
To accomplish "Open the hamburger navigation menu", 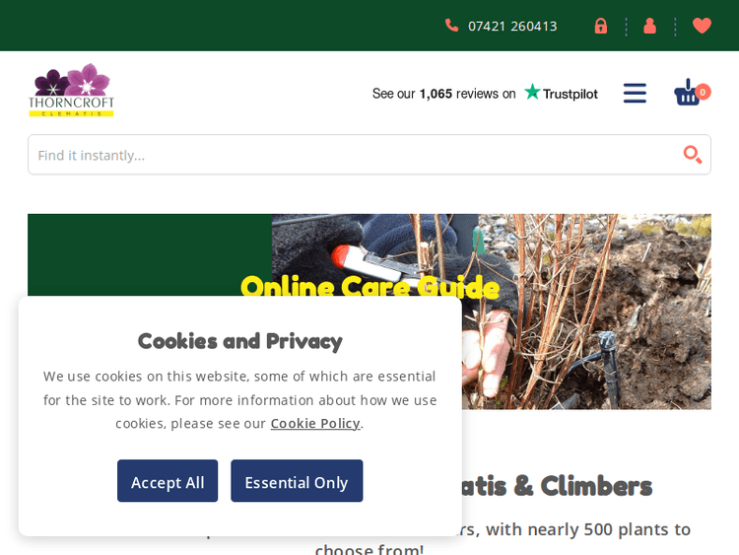I will coord(635,93).
